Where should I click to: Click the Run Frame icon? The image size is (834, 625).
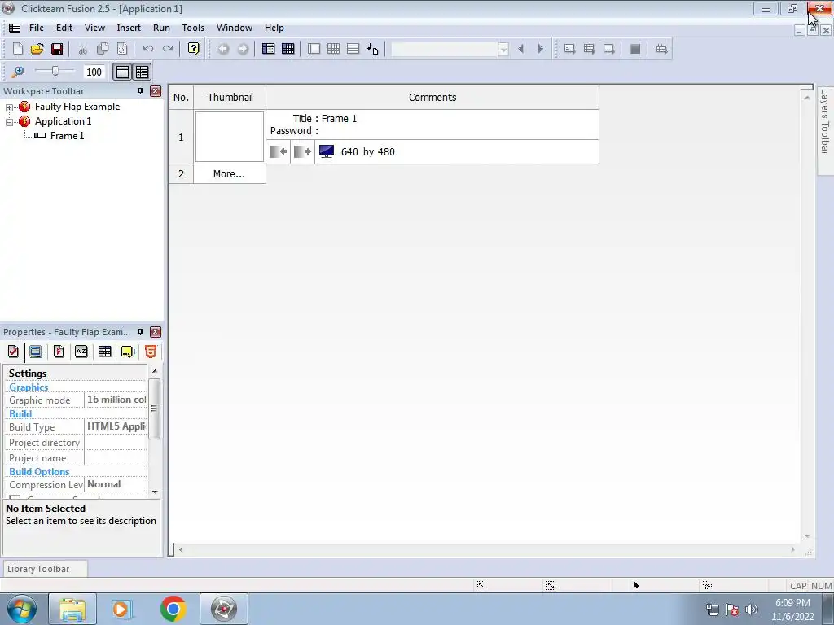pyautogui.click(x=609, y=49)
